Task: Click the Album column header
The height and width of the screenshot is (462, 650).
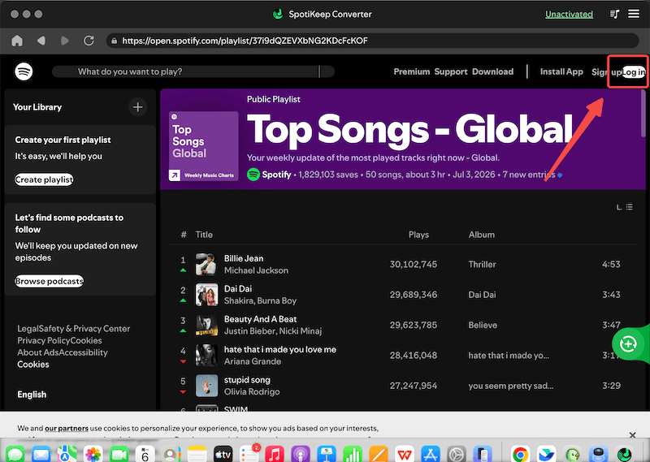Action: 481,235
